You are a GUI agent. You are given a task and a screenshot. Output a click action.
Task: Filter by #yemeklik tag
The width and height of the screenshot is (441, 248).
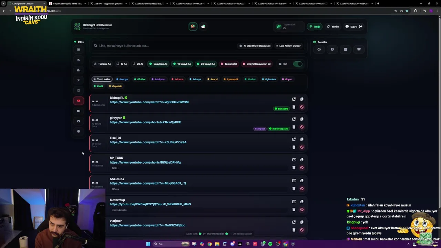pos(231,79)
